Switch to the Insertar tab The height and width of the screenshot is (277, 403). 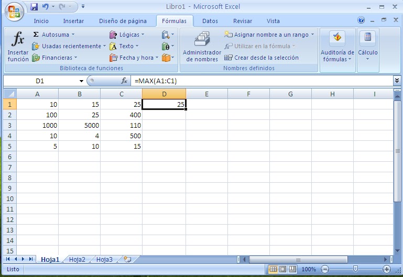coord(73,21)
